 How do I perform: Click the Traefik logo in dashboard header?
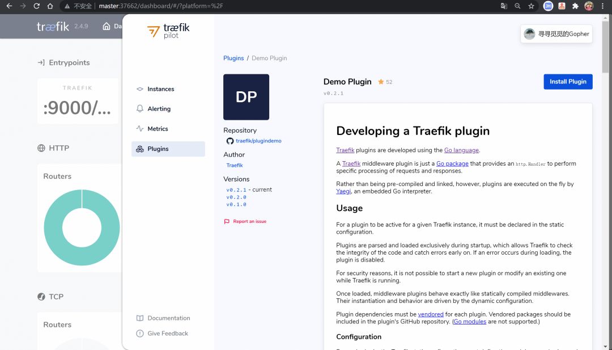(x=53, y=27)
